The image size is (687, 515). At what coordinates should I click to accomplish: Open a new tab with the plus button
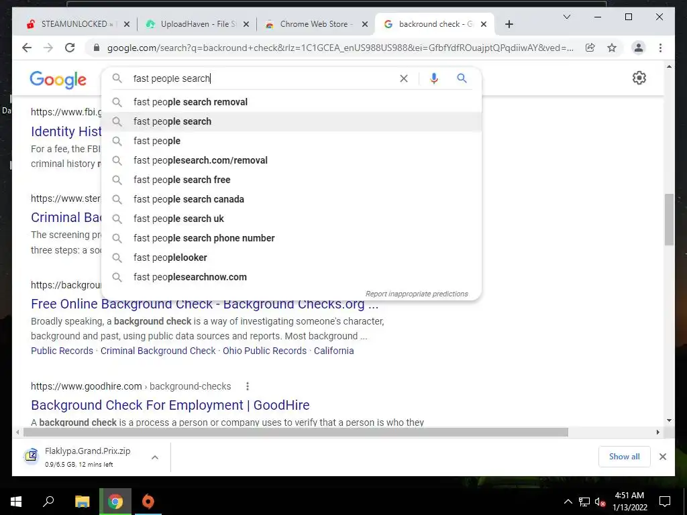509,25
